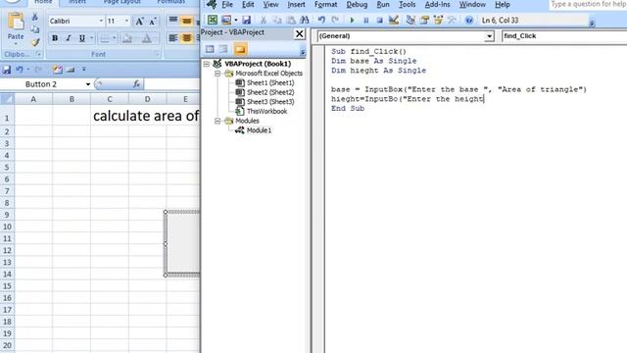627x353 pixels.
Task: Toggle Design Mode icon in VBA toolbar
Action: pos(394,20)
